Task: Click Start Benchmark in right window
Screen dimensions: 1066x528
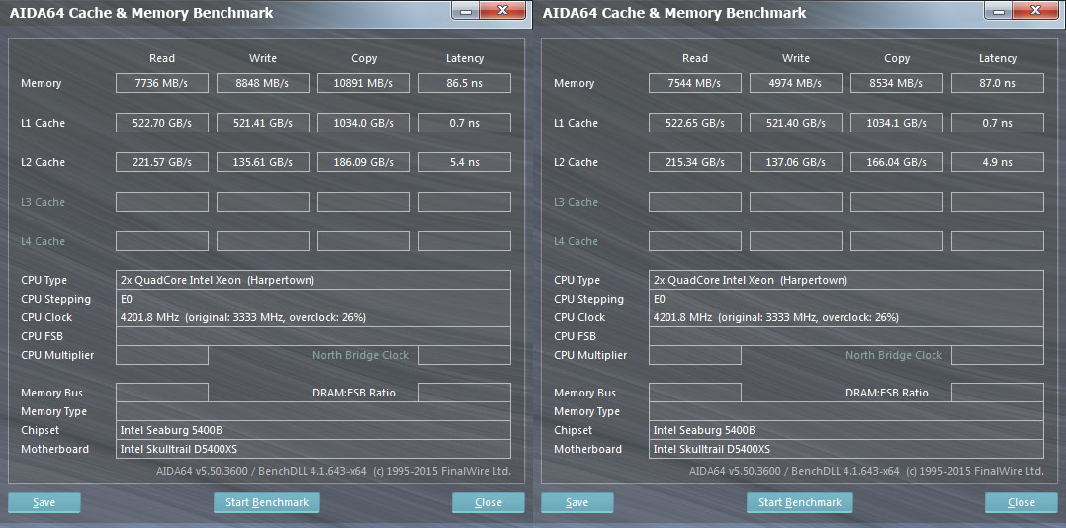Action: coord(799,503)
